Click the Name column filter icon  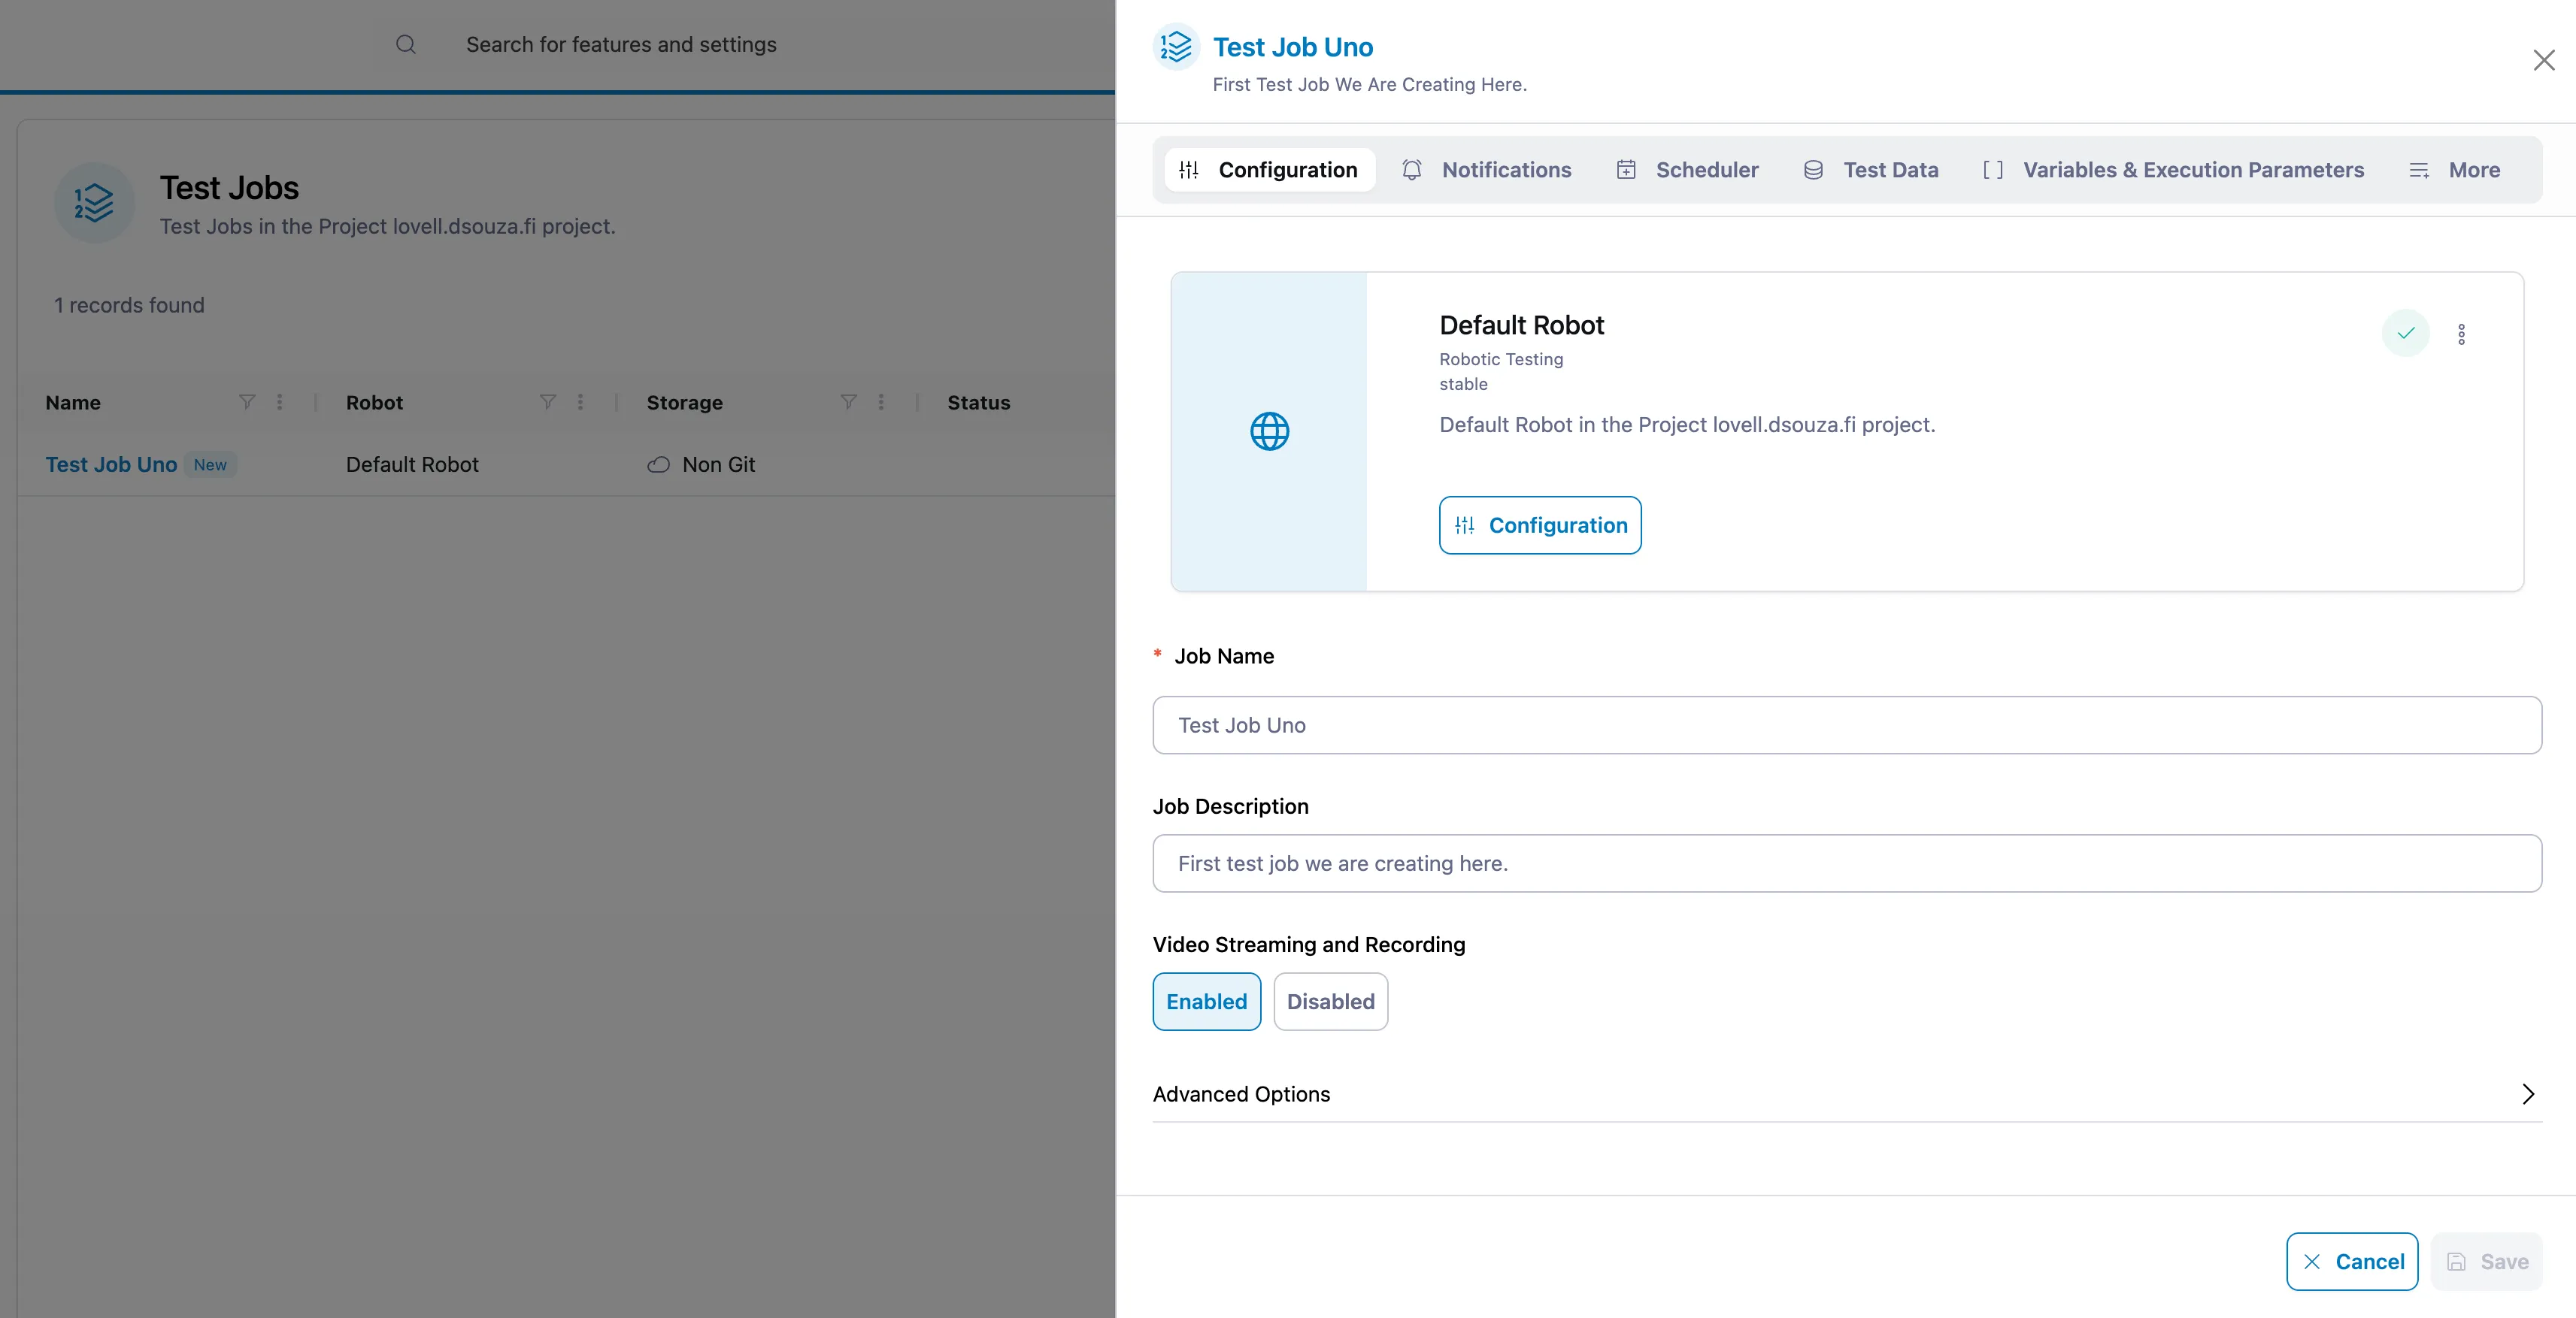247,402
